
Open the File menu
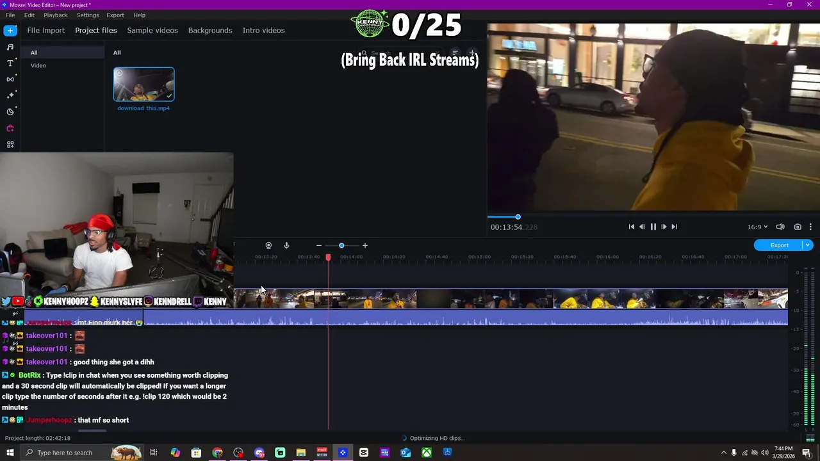(x=10, y=15)
